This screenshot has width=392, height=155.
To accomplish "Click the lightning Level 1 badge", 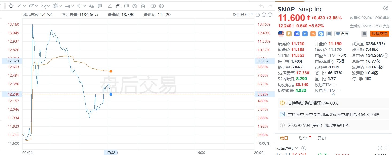I will click(289, 34).
